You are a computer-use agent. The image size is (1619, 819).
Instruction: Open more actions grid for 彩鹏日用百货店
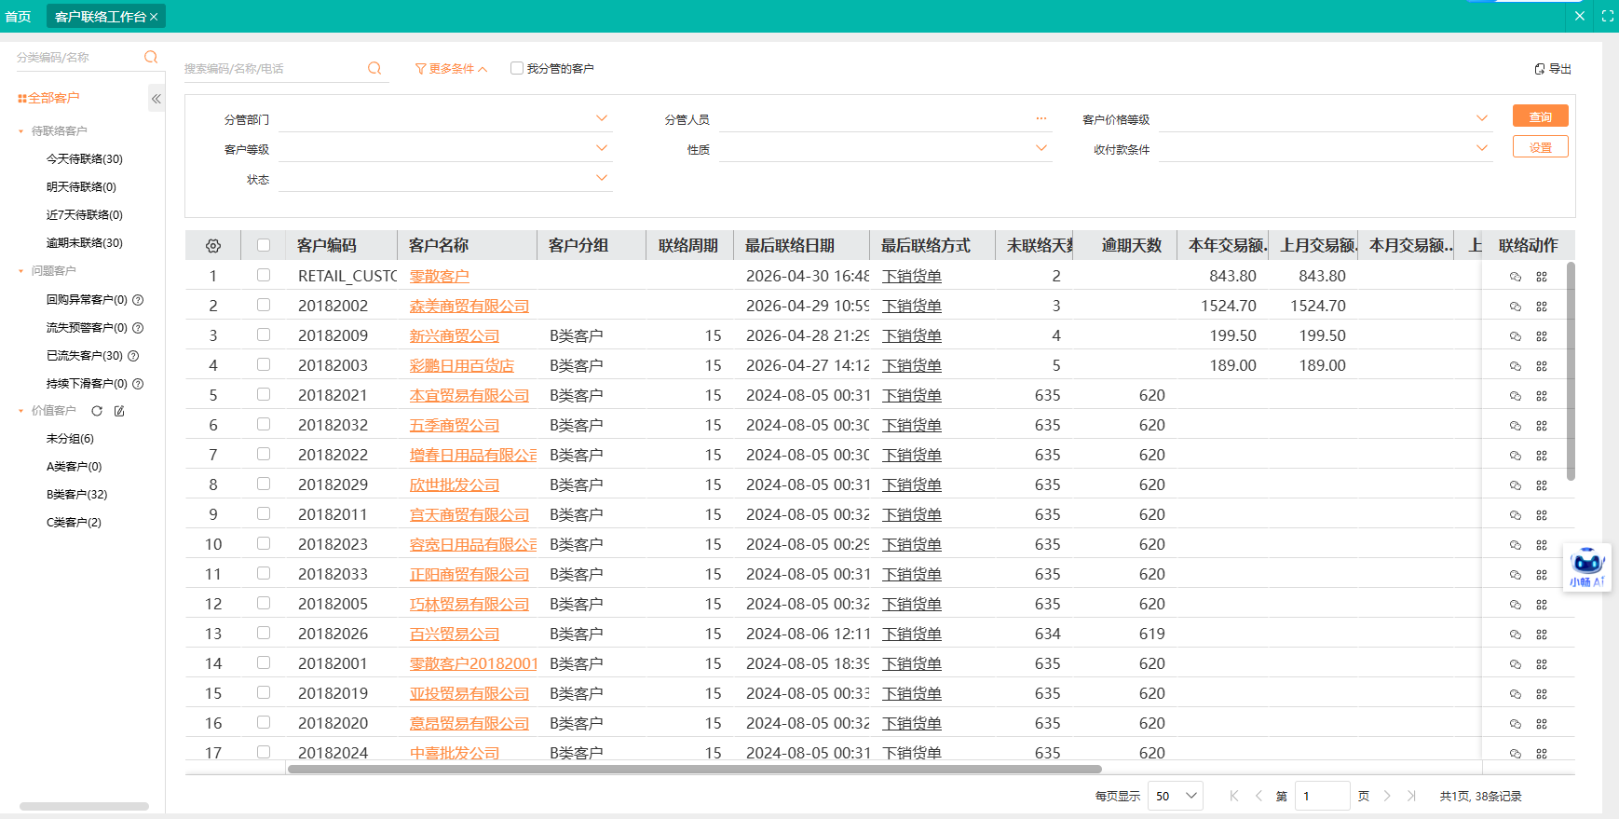1542,366
